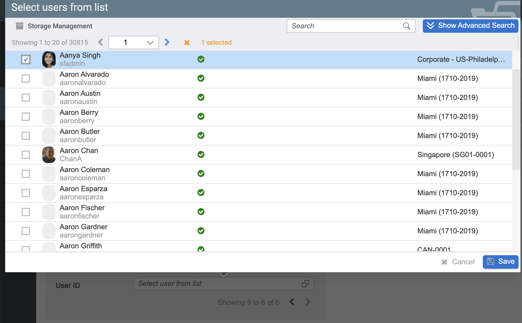Click Cancel to dismiss dialog
The height and width of the screenshot is (323, 522).
click(x=458, y=262)
